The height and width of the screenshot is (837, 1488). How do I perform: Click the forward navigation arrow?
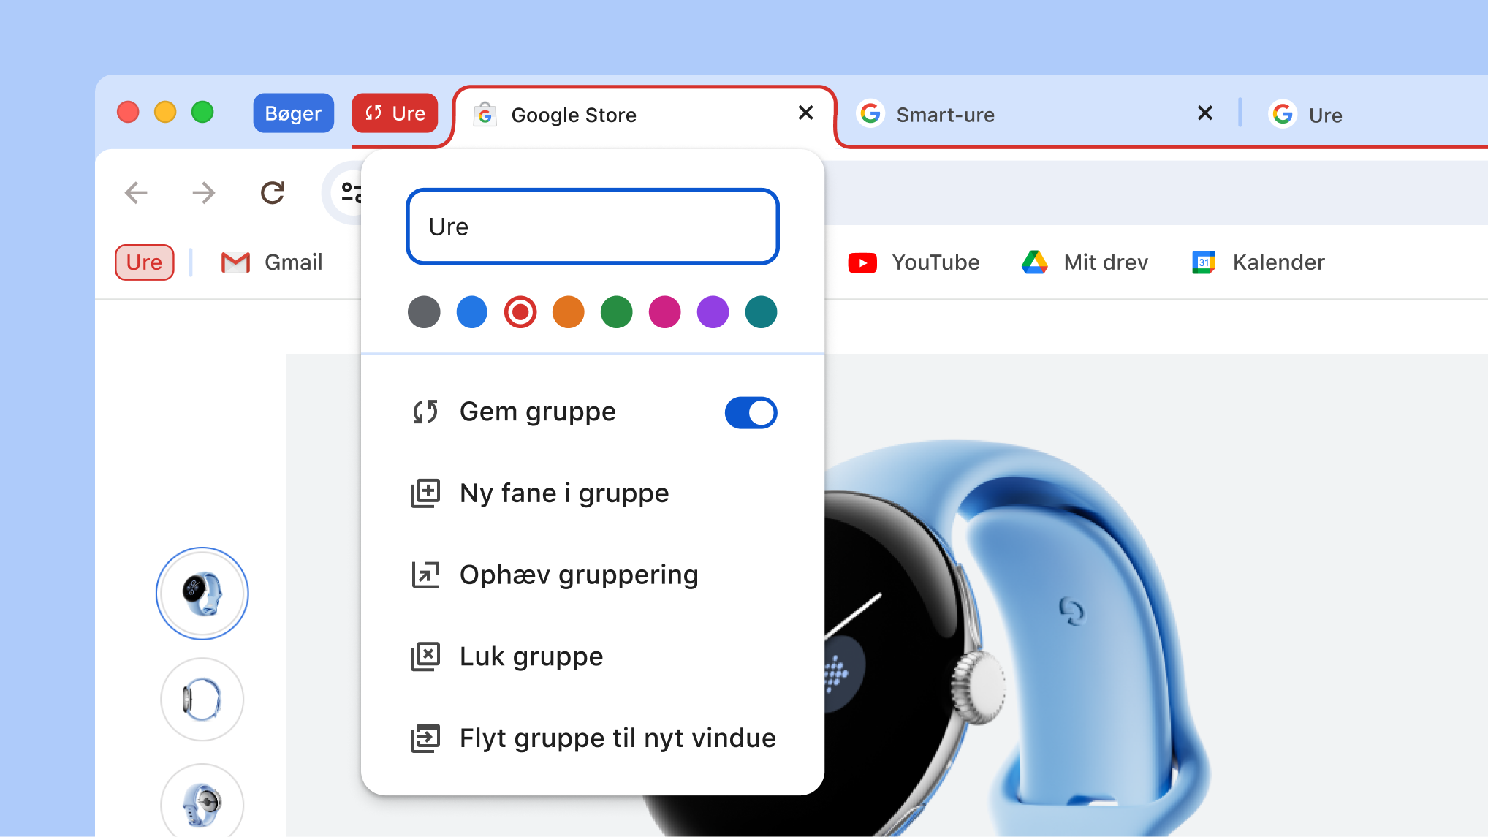click(x=203, y=192)
